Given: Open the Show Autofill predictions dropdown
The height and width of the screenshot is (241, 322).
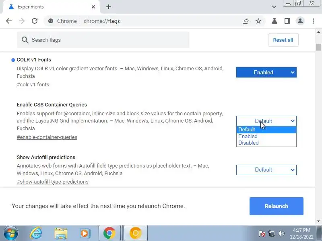Looking at the screenshot, I should pyautogui.click(x=266, y=170).
